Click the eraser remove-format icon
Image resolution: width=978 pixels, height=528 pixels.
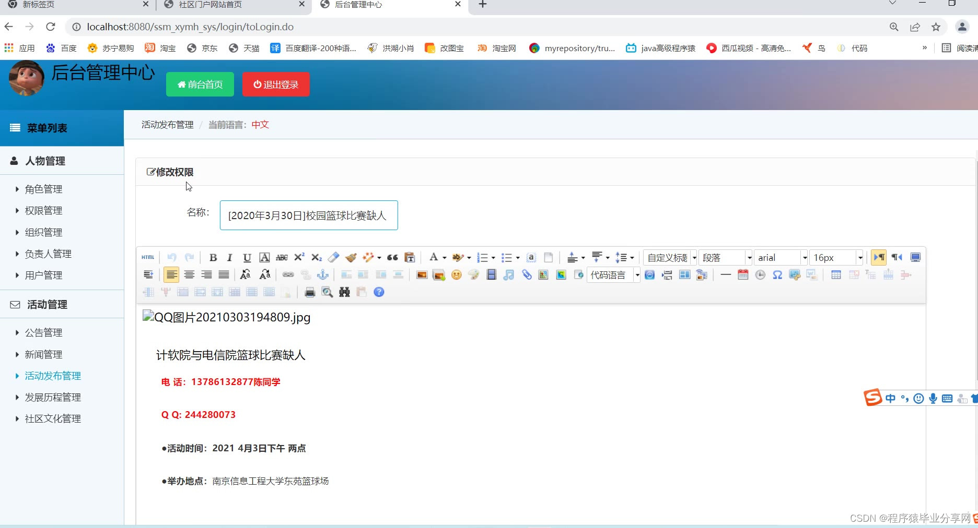coord(333,257)
